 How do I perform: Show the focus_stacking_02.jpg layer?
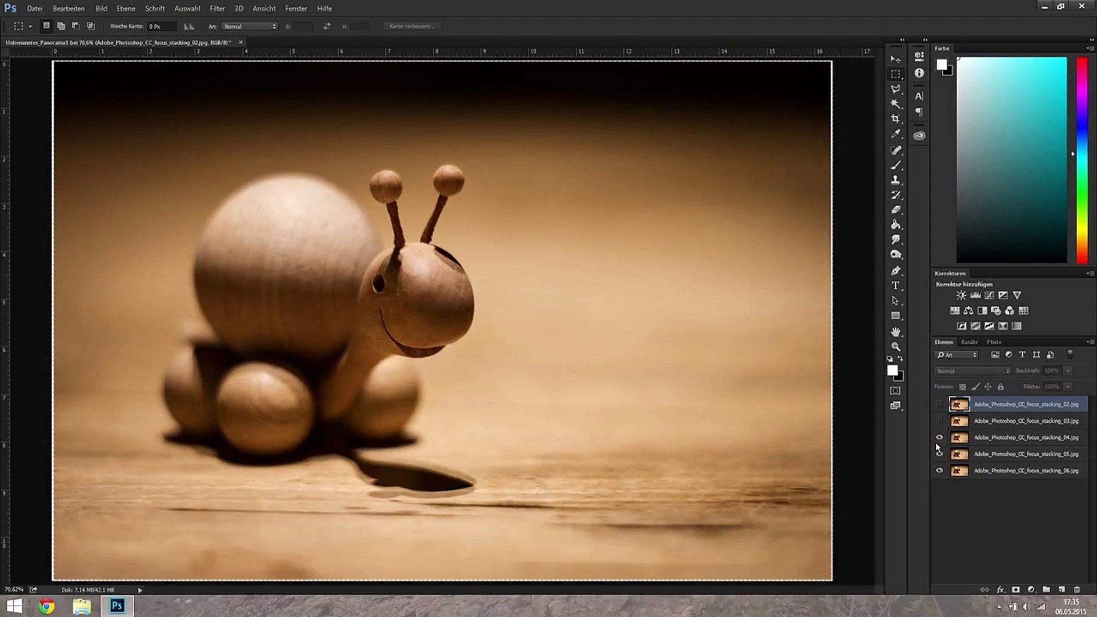[x=939, y=404]
